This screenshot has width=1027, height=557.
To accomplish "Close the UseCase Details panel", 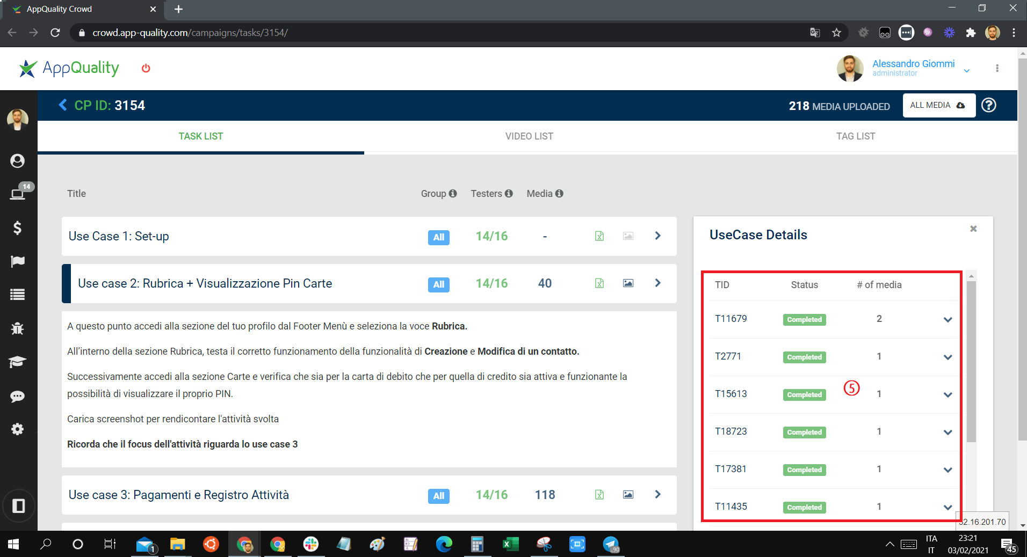I will (x=973, y=229).
